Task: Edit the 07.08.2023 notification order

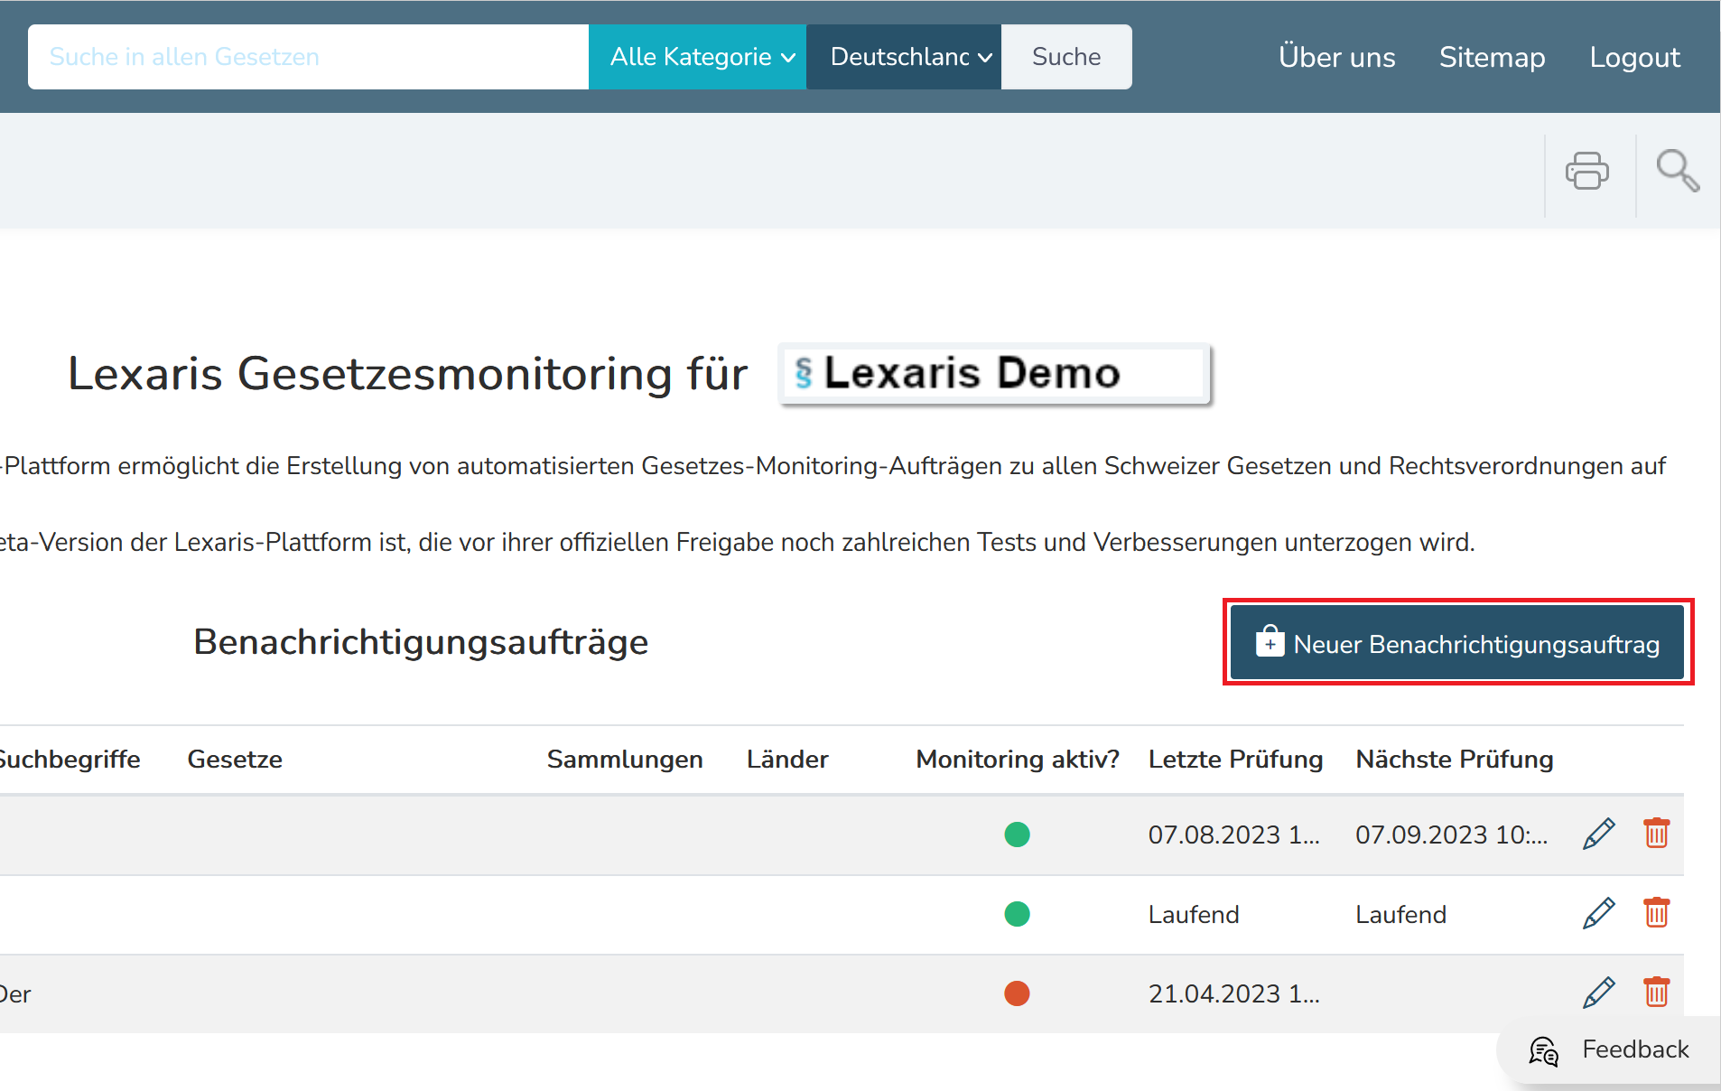Action: coord(1598,834)
